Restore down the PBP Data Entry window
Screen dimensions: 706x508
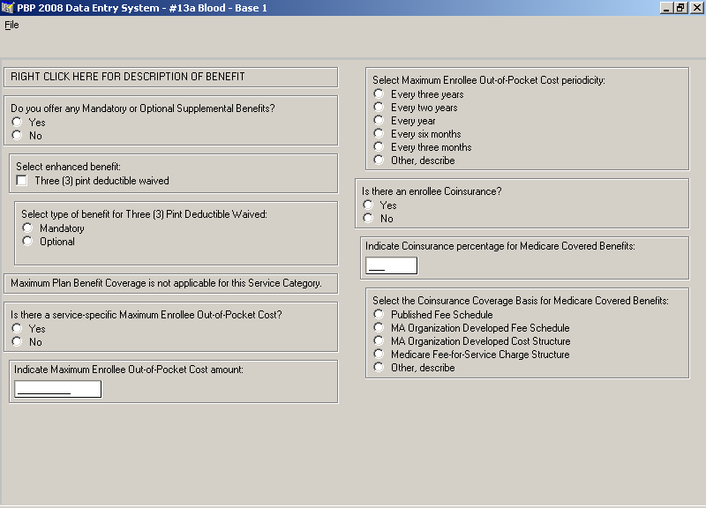click(680, 8)
